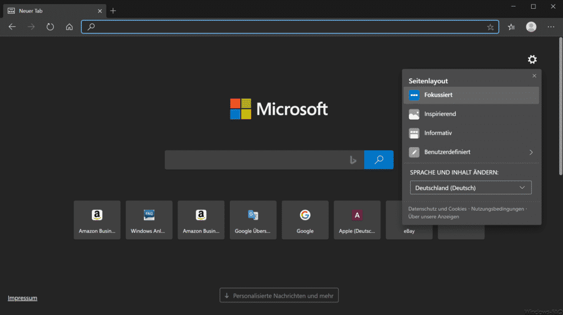Open the Deutschland (Deutsch) language dropdown
Viewport: 563px width, 315px height.
[x=471, y=188]
